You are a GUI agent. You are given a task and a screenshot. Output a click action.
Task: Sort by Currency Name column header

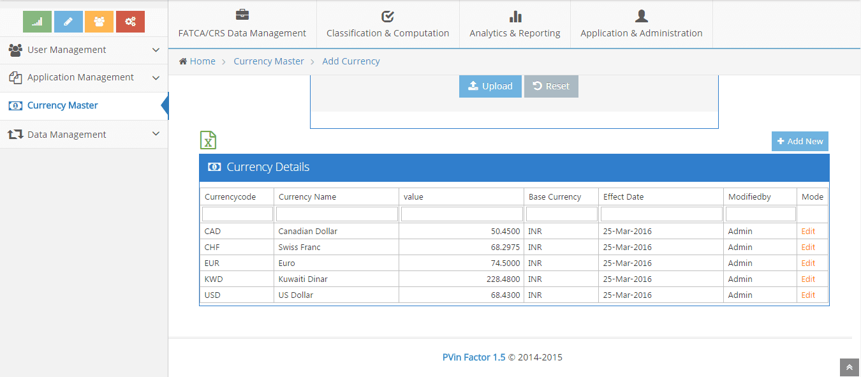[337, 196]
